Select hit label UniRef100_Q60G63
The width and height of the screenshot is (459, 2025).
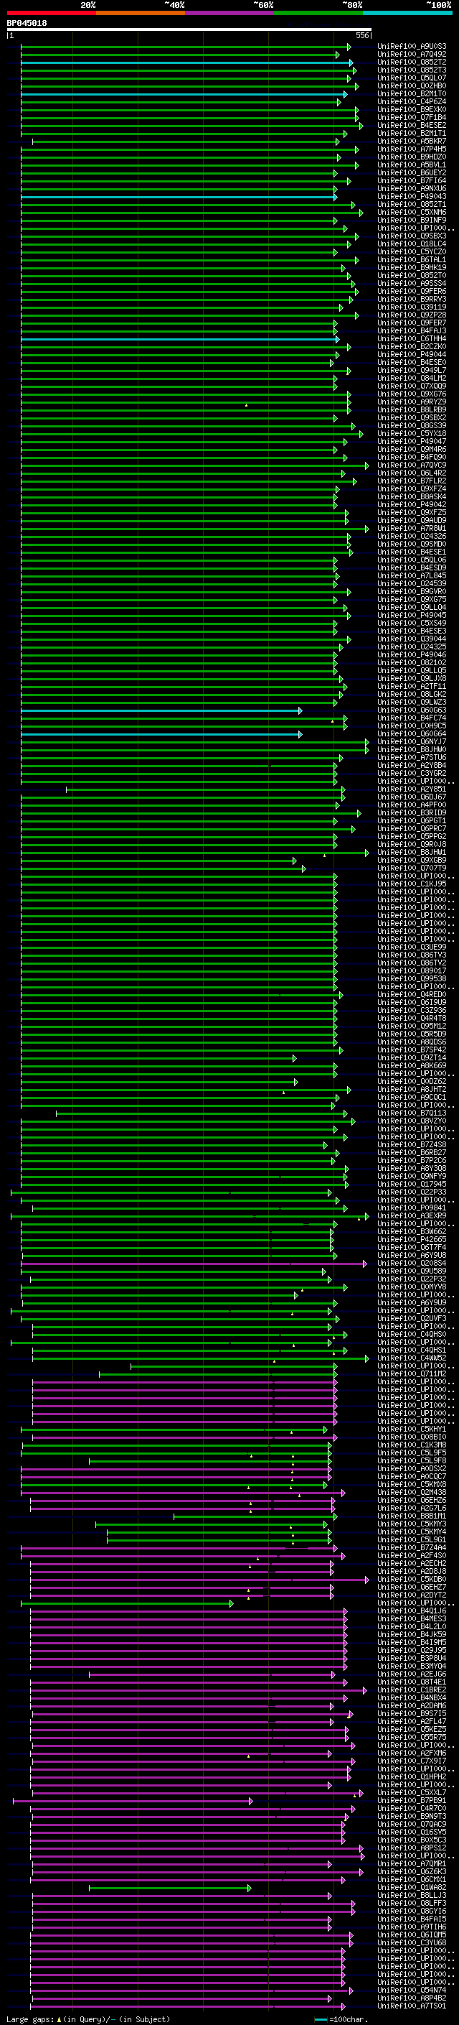pyautogui.click(x=412, y=710)
